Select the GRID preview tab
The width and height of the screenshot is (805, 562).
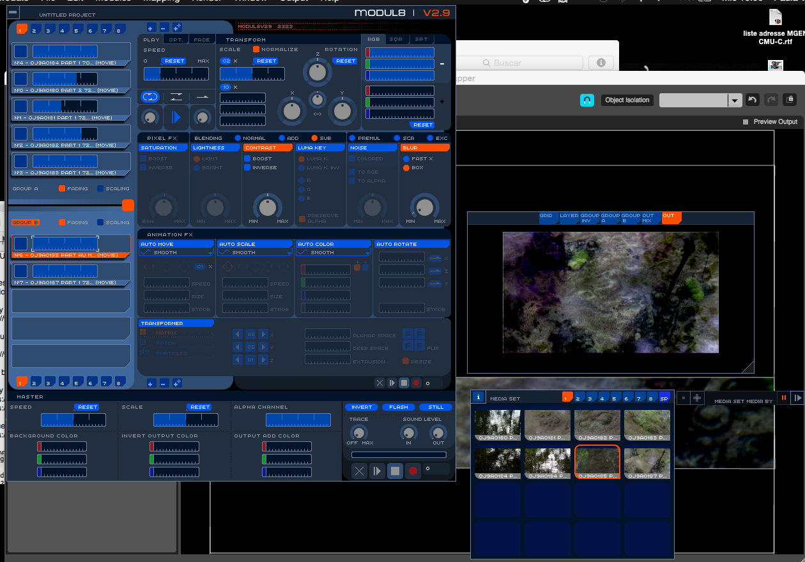546,217
